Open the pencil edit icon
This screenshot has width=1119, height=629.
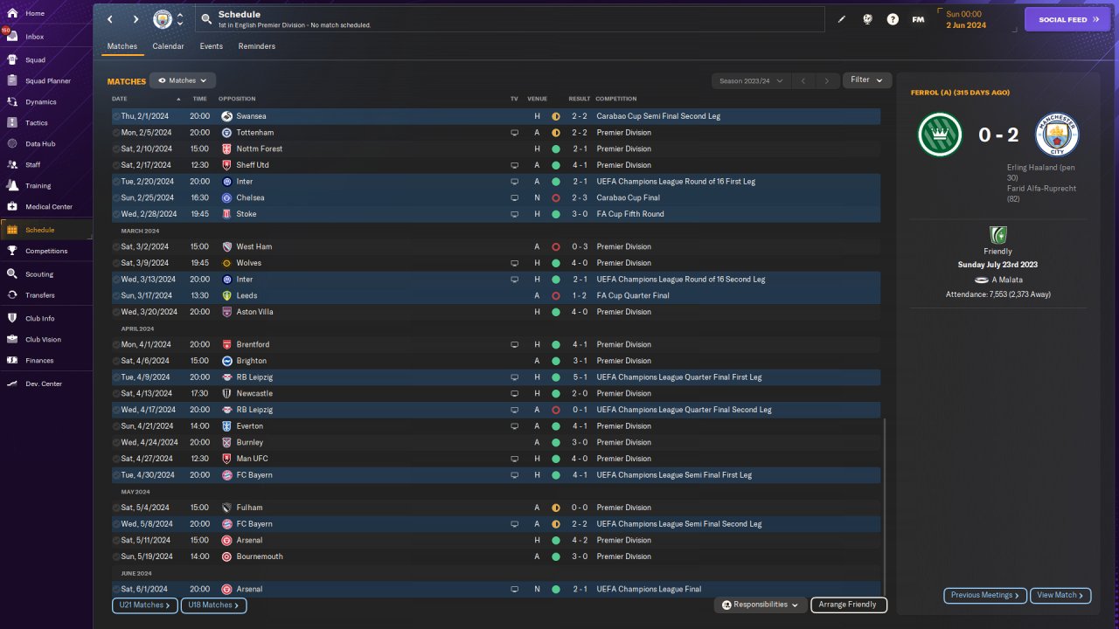[x=842, y=19]
